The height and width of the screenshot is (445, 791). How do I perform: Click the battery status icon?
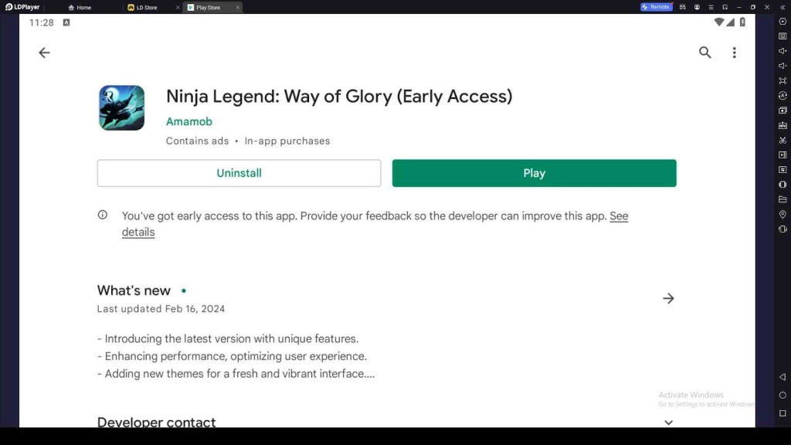pyautogui.click(x=742, y=22)
